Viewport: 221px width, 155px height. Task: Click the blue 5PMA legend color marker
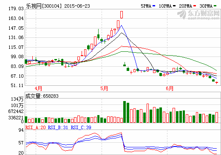[x=154, y=6]
